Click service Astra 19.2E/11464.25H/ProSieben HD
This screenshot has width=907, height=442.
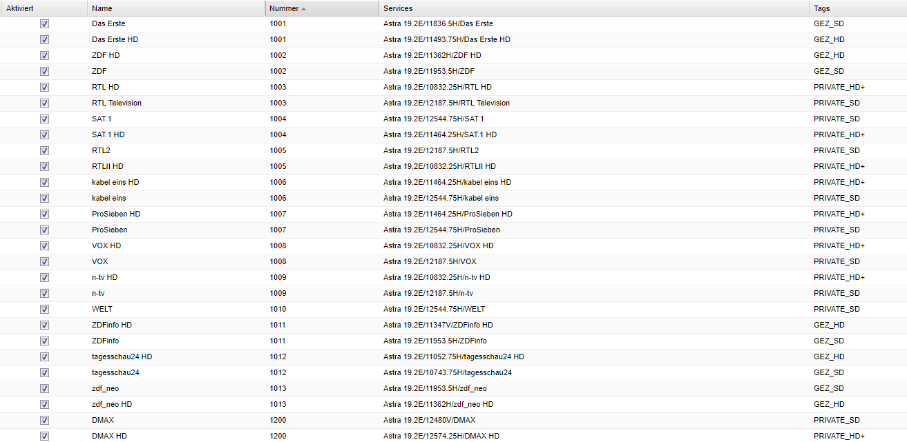point(448,214)
